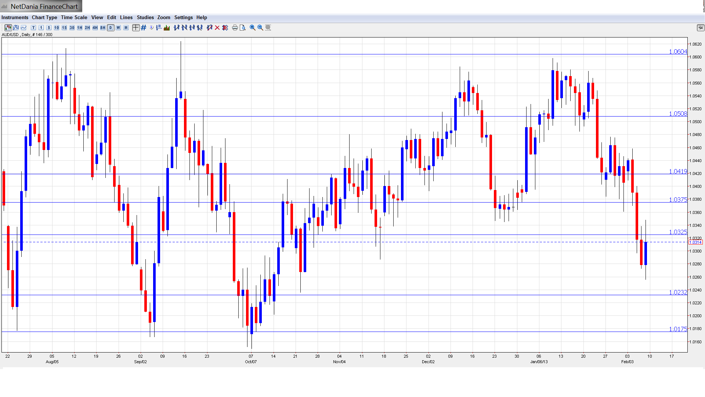Screen dimensions: 705x397
Task: Click the zoom out magnifier icon
Action: [x=260, y=28]
